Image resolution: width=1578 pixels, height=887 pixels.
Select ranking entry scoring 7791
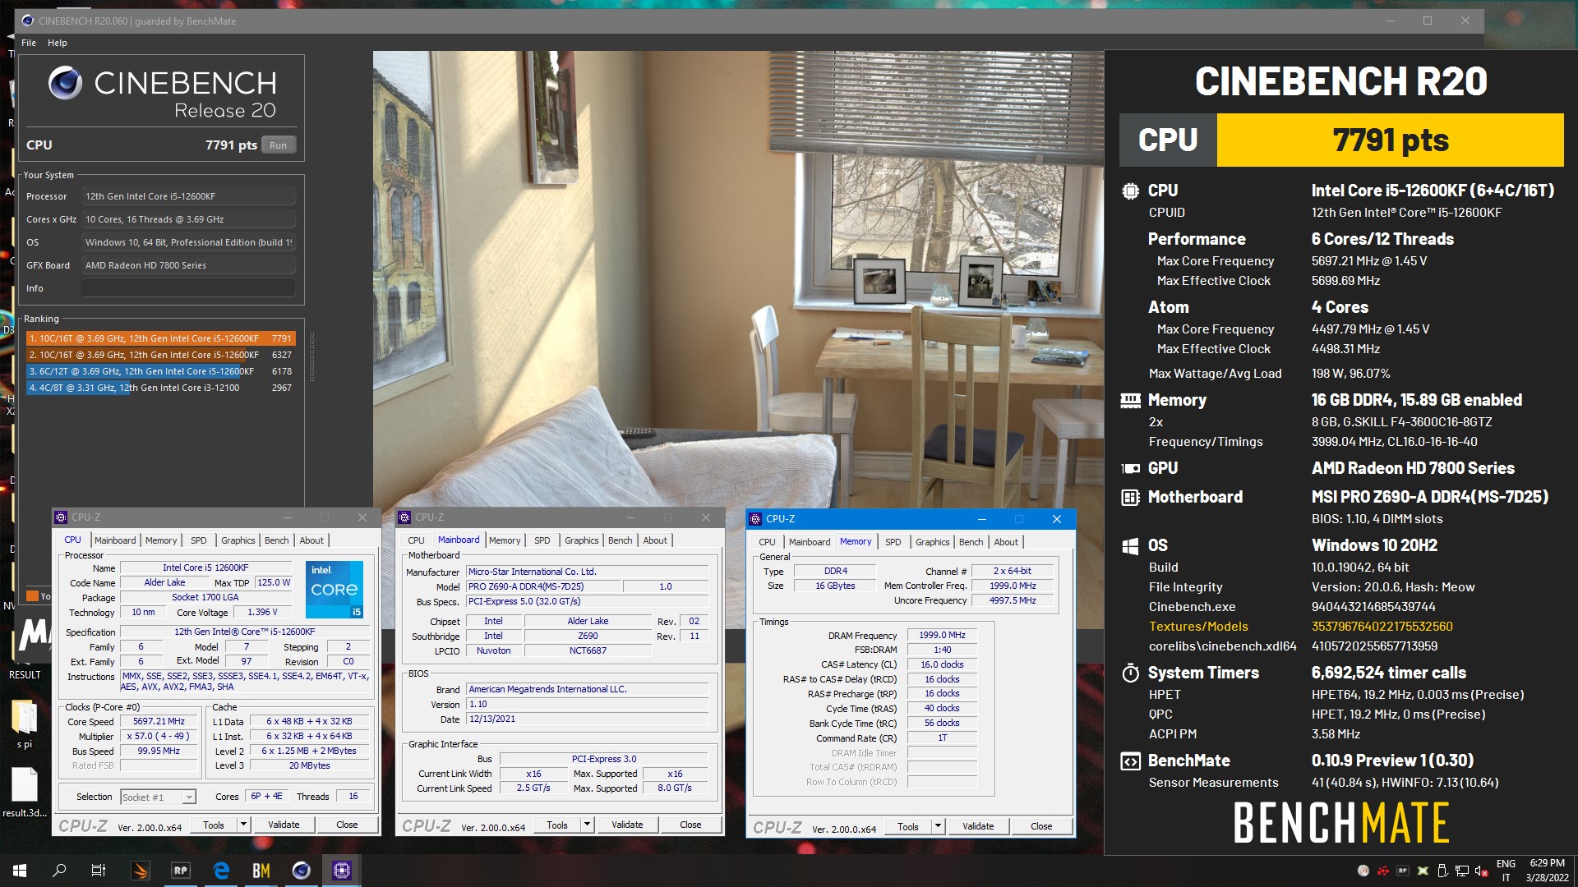[x=161, y=338]
